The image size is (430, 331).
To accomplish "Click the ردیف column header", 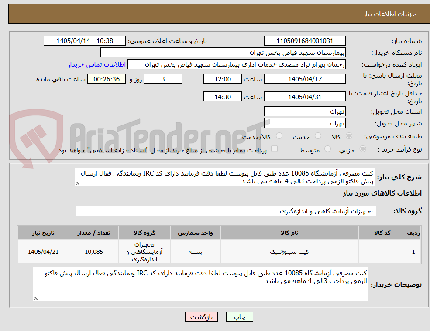I will [x=413, y=233].
